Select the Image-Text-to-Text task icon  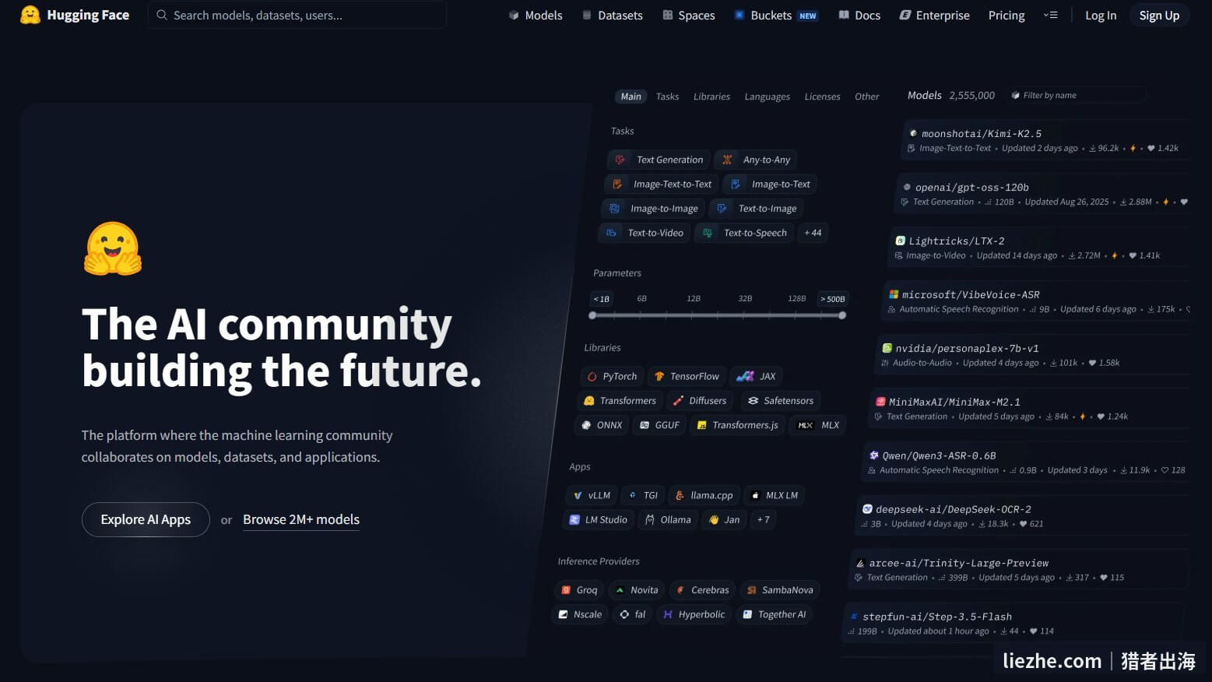[617, 184]
